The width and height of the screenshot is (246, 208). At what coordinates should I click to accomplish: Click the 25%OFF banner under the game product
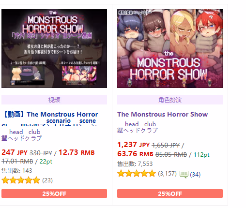point(170,193)
